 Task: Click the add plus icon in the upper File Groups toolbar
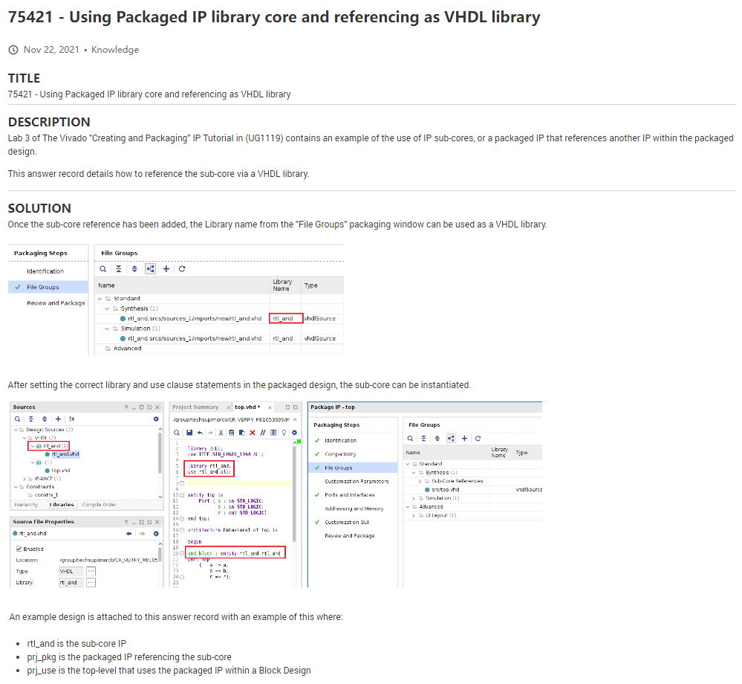click(166, 269)
